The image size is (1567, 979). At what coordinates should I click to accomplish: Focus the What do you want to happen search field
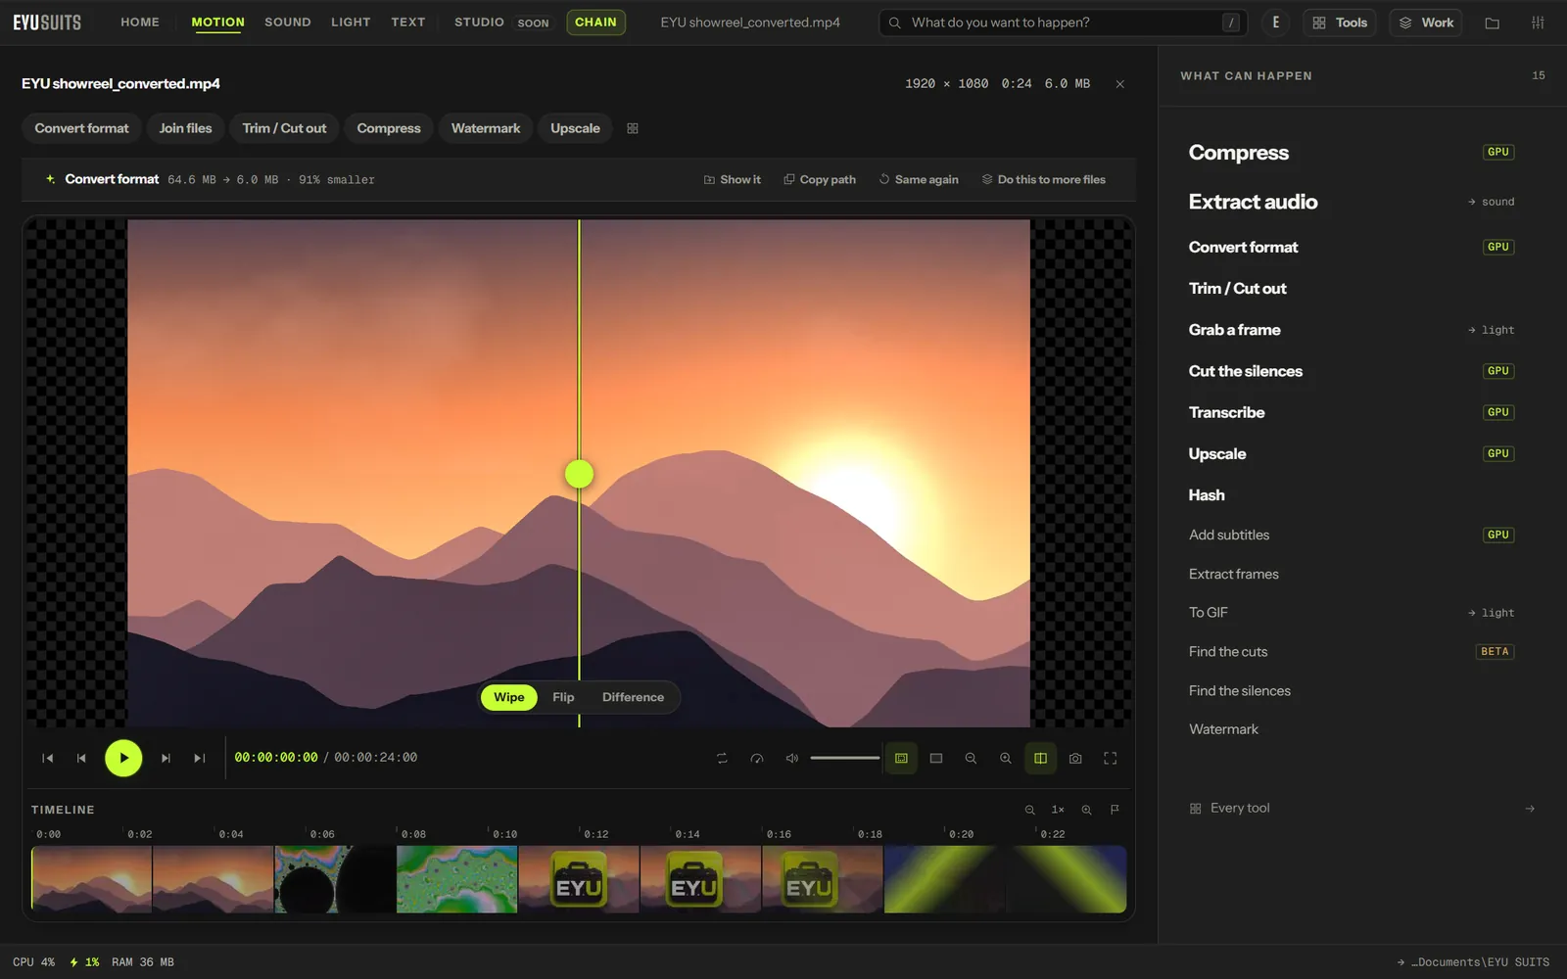pyautogui.click(x=1064, y=23)
